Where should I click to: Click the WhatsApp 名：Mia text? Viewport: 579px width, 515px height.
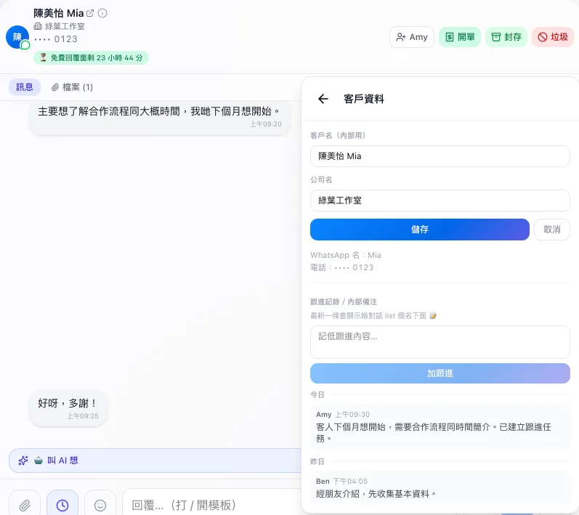coord(346,255)
